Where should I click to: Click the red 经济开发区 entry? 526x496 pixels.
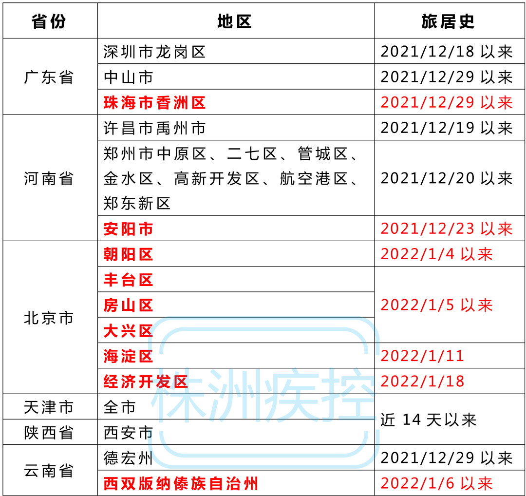point(146,382)
